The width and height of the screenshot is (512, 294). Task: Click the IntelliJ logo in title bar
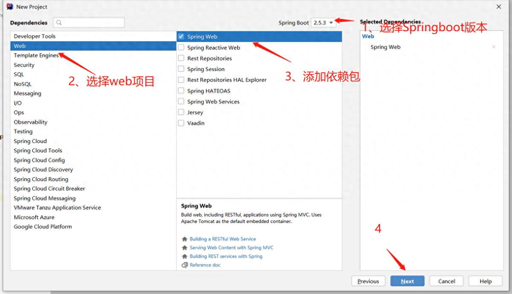click(9, 6)
